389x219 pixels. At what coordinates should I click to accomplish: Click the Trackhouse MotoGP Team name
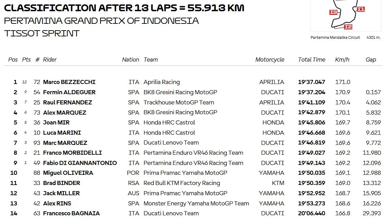179,102
